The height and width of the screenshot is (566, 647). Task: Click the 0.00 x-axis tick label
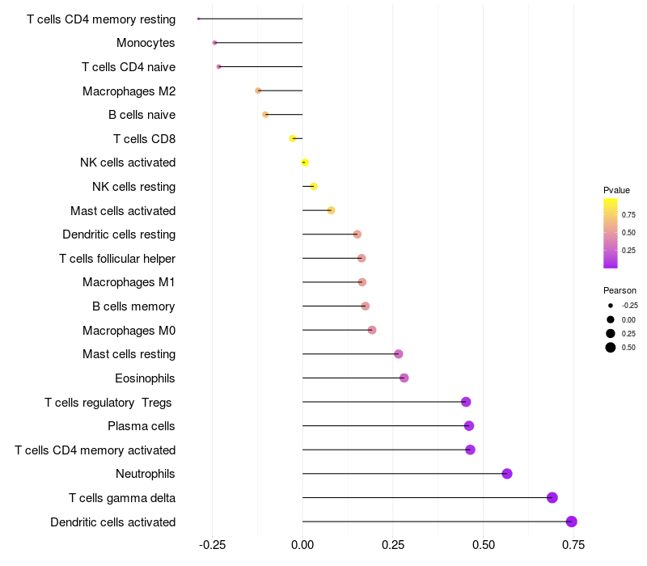click(x=302, y=545)
